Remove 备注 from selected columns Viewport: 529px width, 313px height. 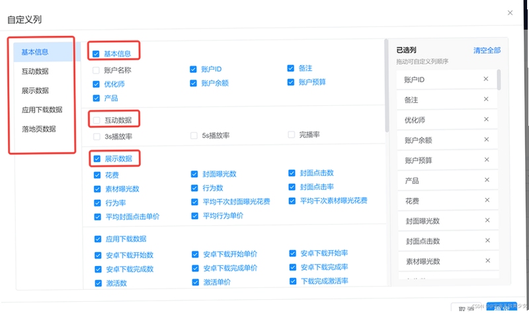486,99
